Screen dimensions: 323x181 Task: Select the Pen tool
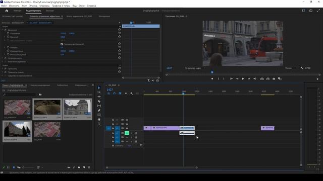point(99,111)
